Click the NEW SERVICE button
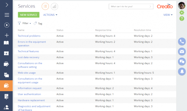The height and width of the screenshot is (111, 187). click(28, 15)
